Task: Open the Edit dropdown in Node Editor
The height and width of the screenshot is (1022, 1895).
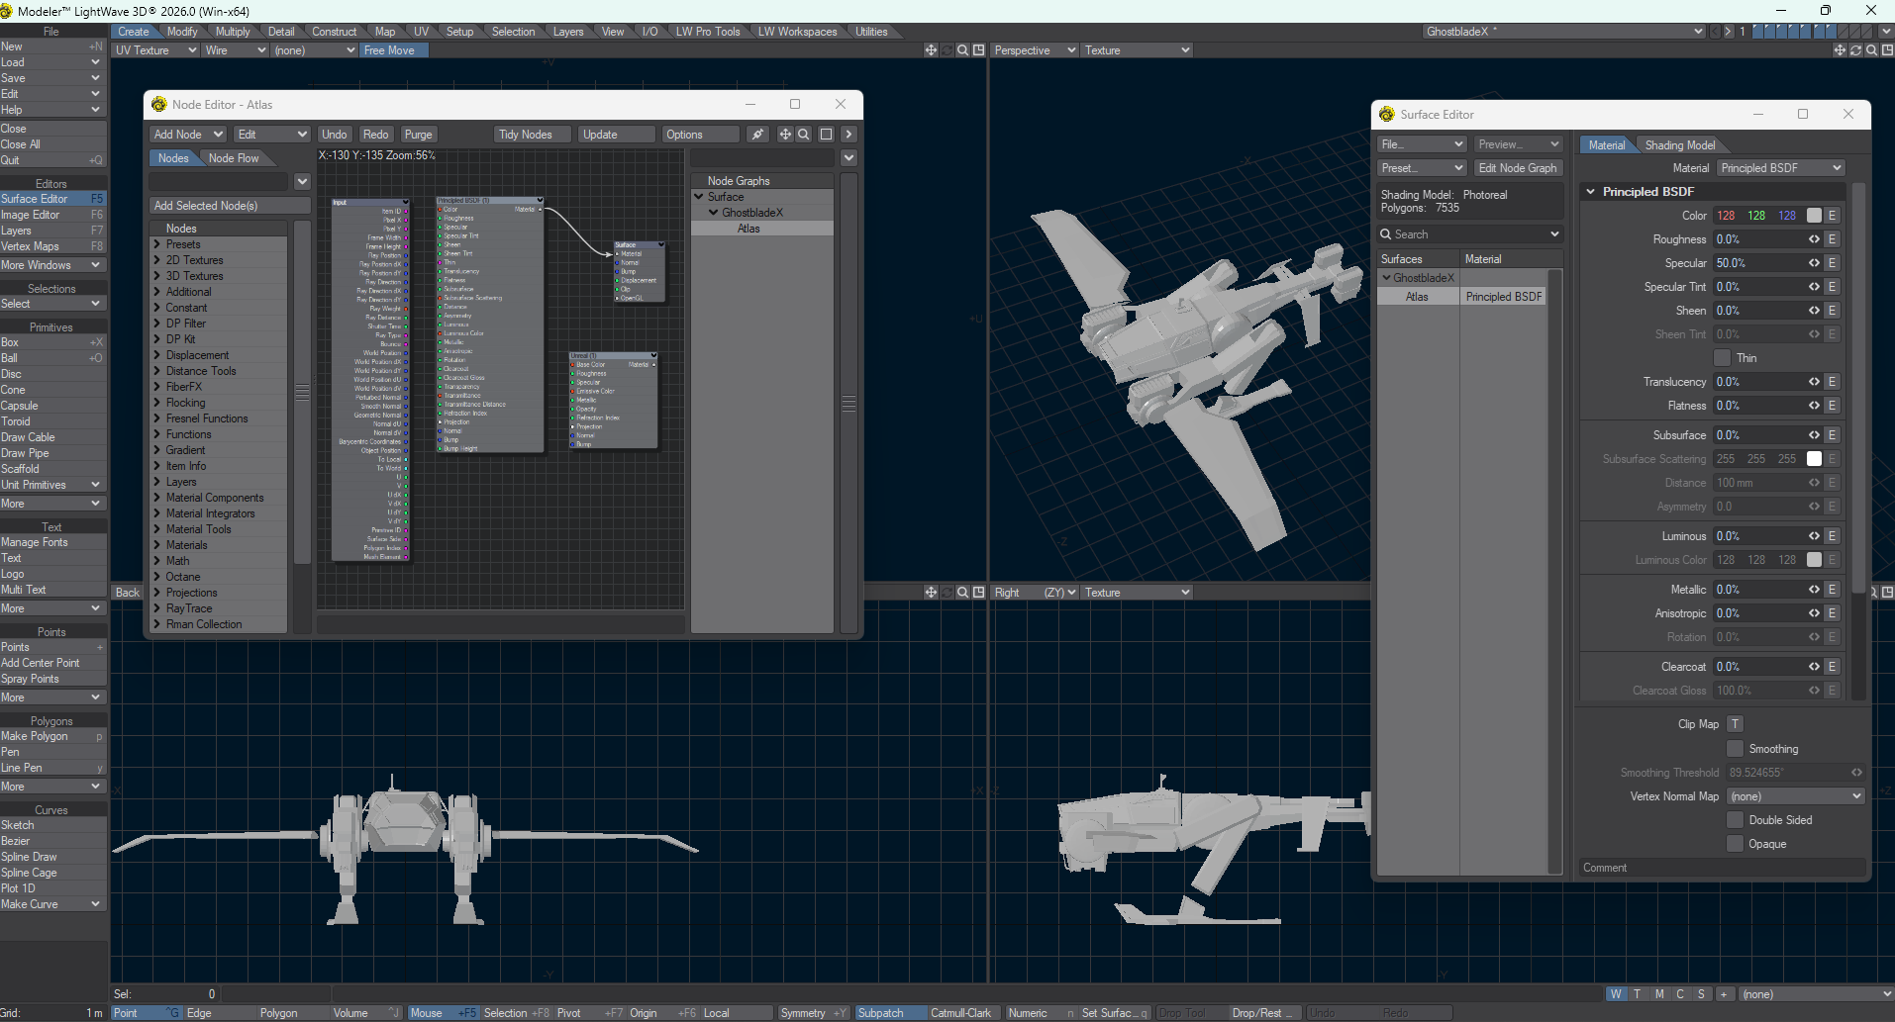Action: tap(272, 135)
